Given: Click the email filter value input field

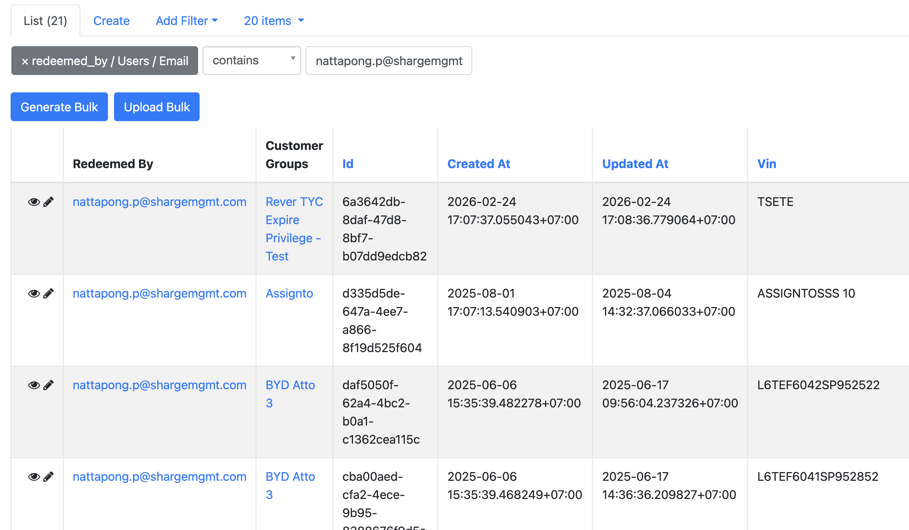Looking at the screenshot, I should click(x=389, y=61).
